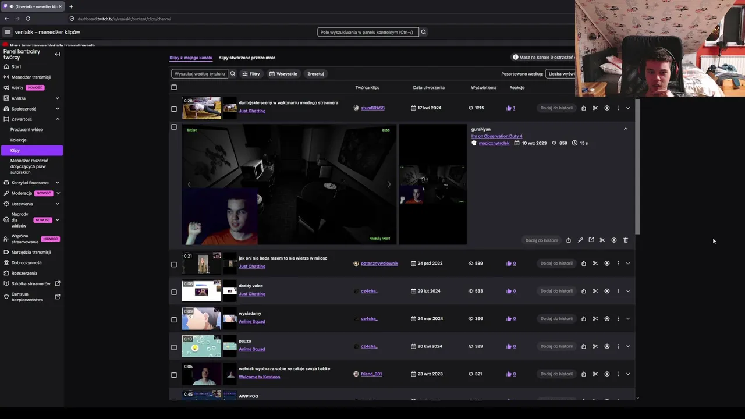Open a new browser tab
The width and height of the screenshot is (745, 419).
point(71,6)
